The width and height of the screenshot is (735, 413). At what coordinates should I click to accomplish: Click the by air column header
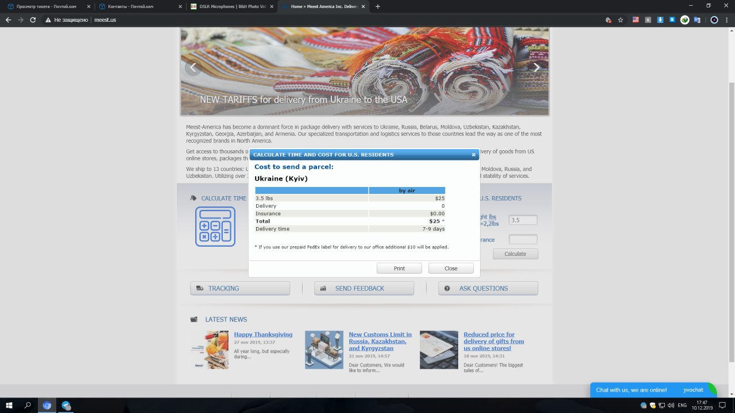[x=407, y=190]
